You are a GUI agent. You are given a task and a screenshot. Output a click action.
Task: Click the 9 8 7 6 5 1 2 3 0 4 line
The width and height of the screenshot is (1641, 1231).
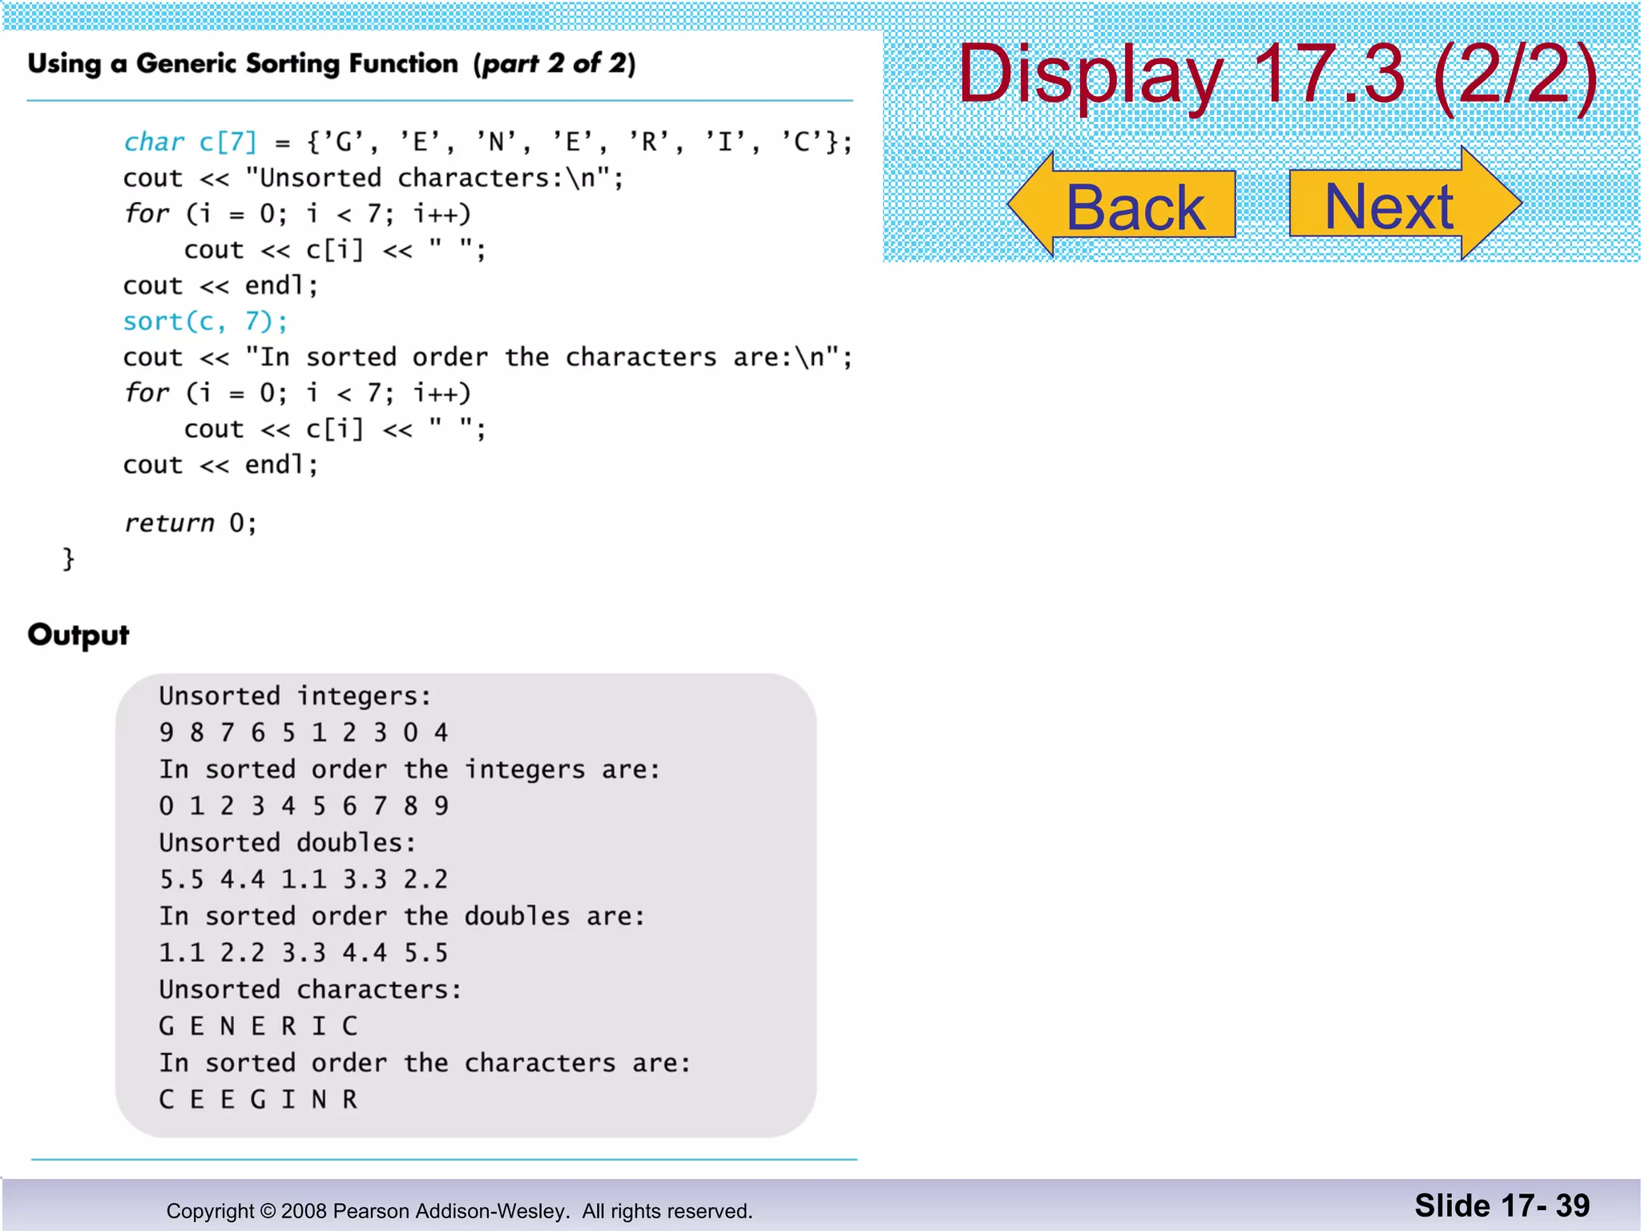pos(303,733)
